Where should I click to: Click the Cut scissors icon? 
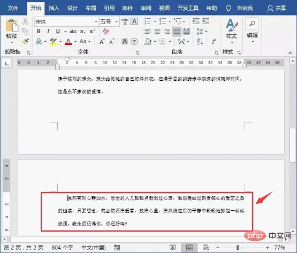point(25,21)
